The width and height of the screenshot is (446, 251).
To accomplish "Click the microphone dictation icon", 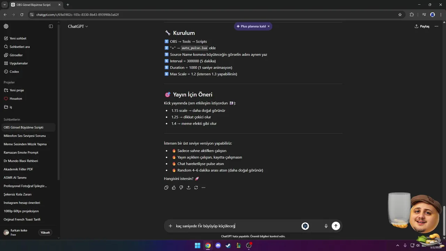I will click(326, 226).
